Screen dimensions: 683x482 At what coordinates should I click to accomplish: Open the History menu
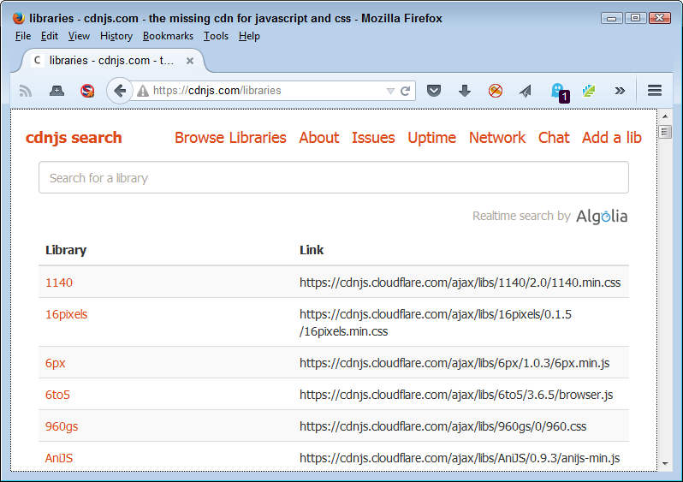[116, 36]
